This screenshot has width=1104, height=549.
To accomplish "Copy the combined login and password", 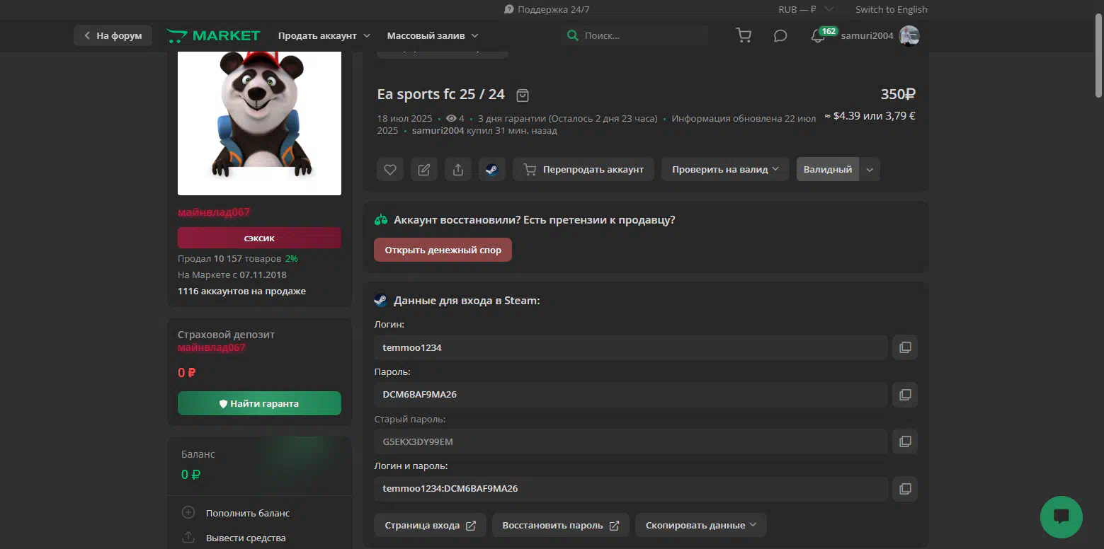I will [905, 489].
